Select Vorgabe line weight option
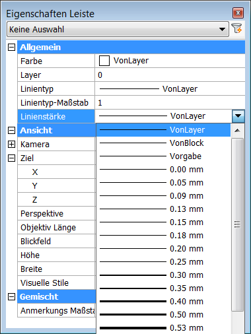251x334 pixels. pyautogui.click(x=163, y=156)
